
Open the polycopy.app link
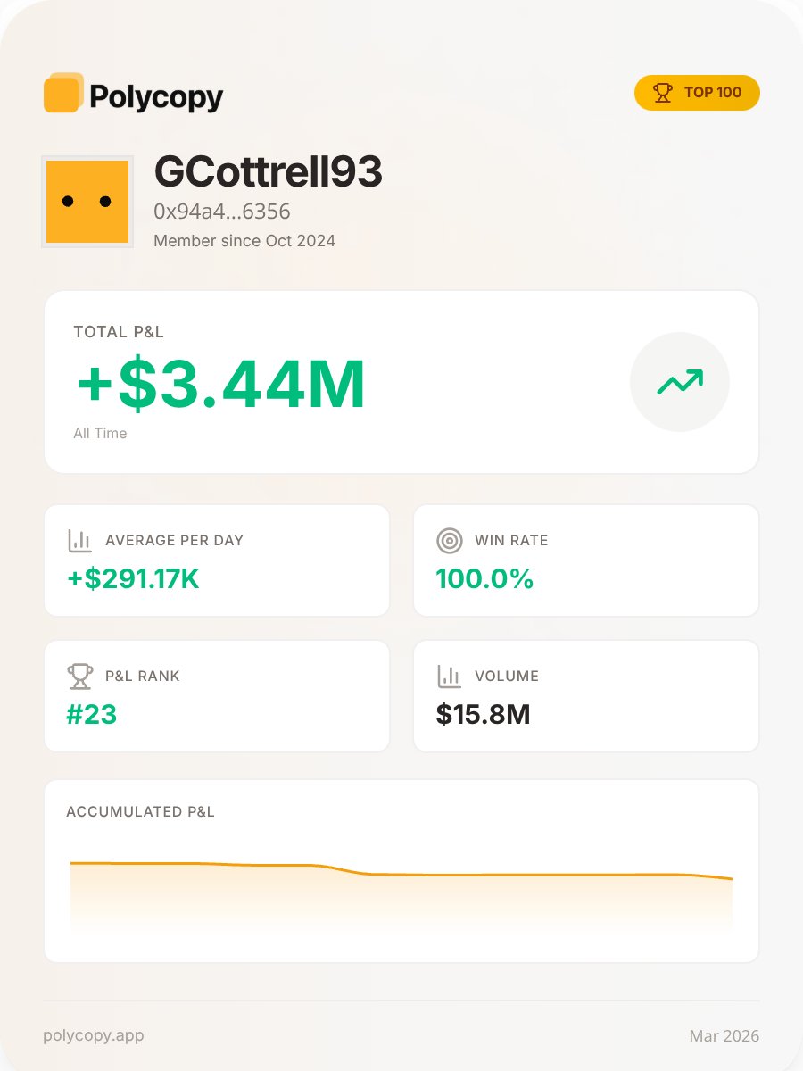point(94,1036)
